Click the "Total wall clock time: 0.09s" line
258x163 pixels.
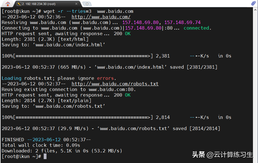coord(41,145)
